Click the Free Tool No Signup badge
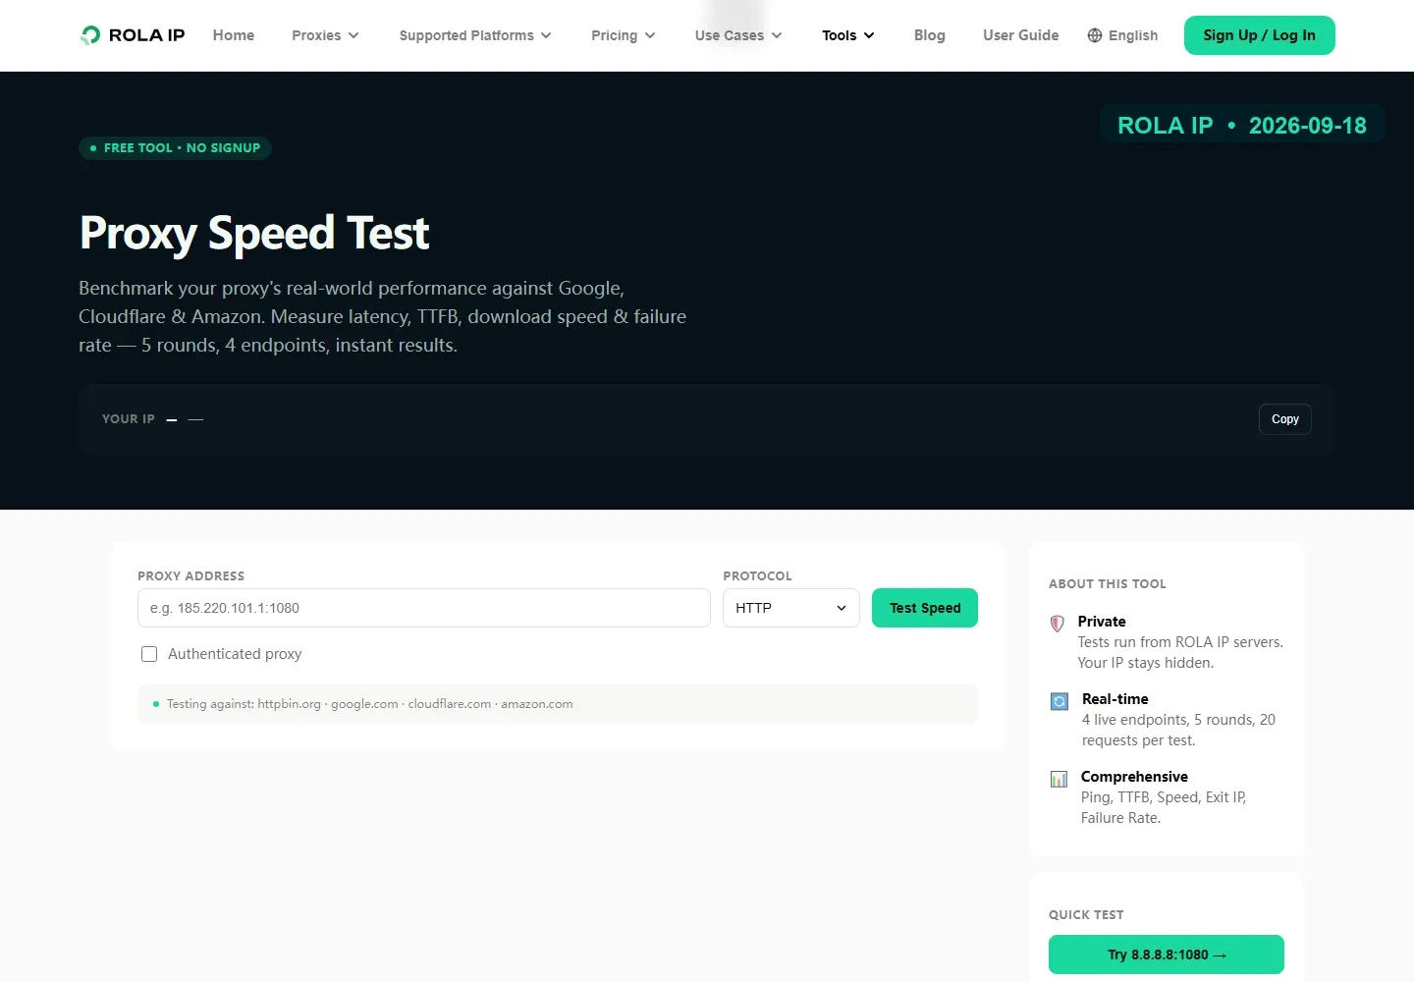This screenshot has width=1414, height=982. pos(175,148)
